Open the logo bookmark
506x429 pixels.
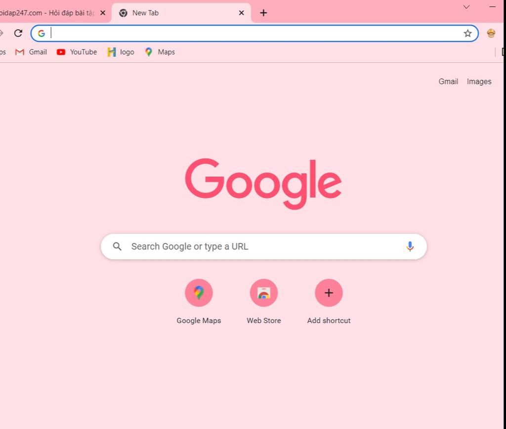pyautogui.click(x=121, y=52)
